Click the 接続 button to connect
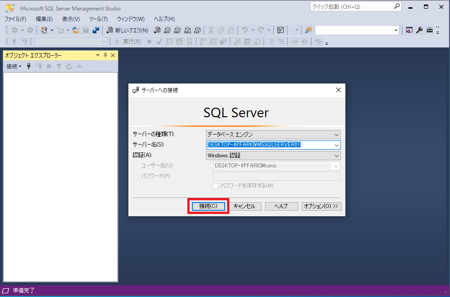The width and height of the screenshot is (450, 297). click(208, 206)
